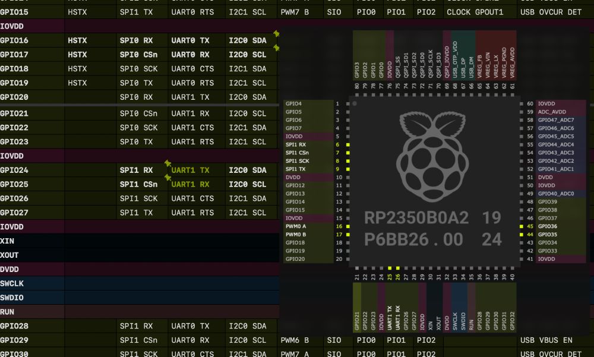Click USB OVCUR DET in the GPIO15 row

coord(551,12)
